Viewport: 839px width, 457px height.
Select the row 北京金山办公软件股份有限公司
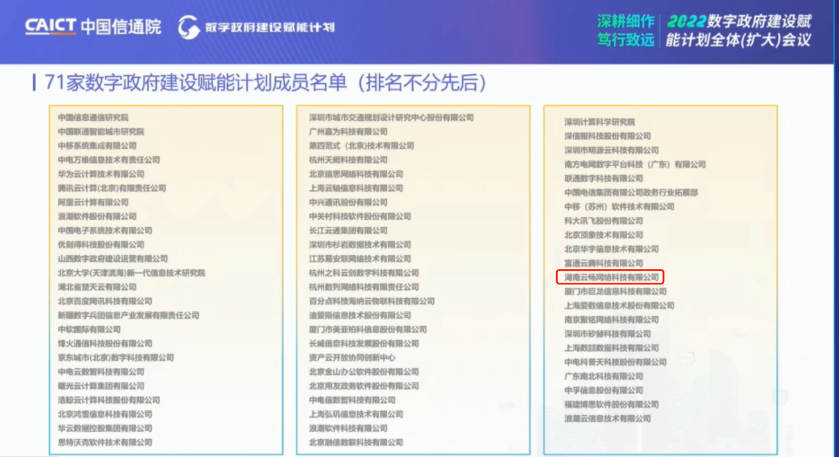(x=364, y=372)
